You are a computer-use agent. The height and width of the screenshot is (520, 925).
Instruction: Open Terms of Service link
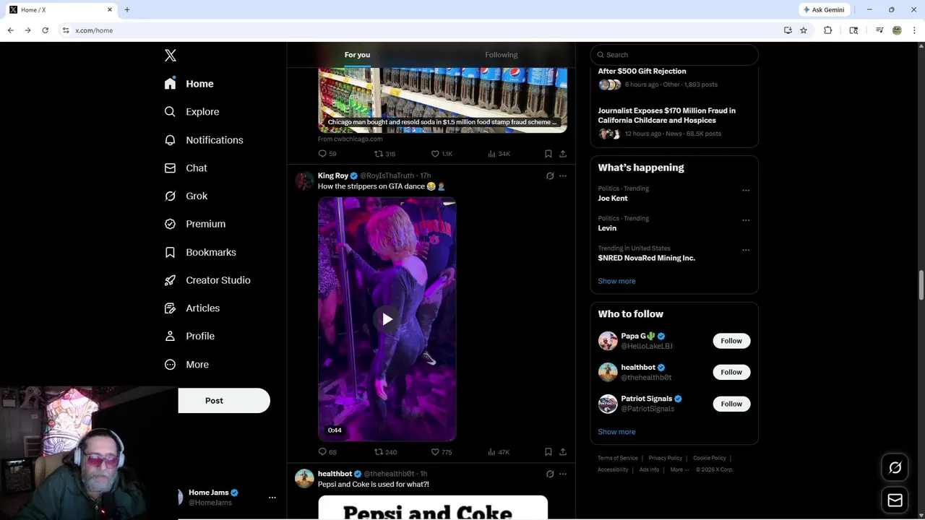point(618,458)
